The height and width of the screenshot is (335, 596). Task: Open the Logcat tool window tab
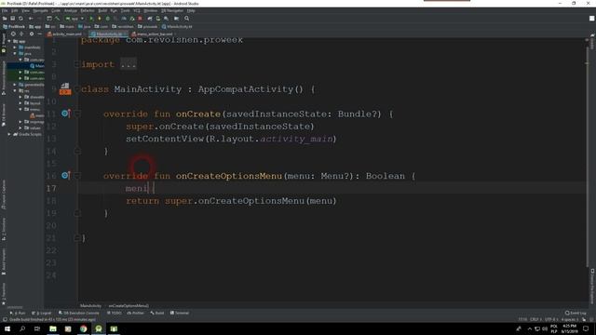41,313
